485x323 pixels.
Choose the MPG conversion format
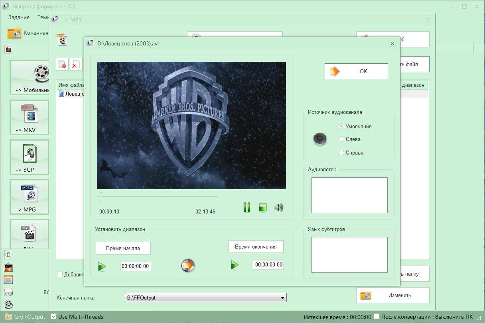tap(29, 197)
